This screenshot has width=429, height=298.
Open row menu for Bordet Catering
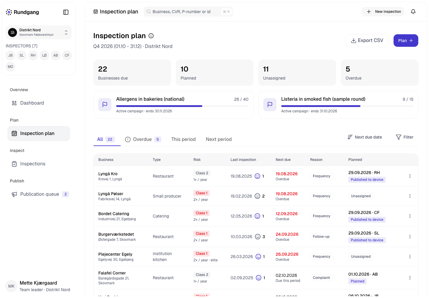click(410, 216)
